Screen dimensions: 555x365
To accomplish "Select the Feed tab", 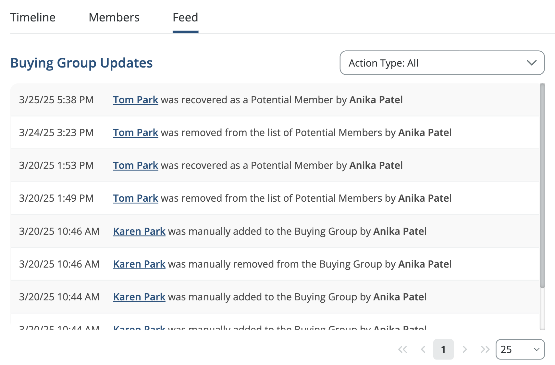I will pos(185,17).
